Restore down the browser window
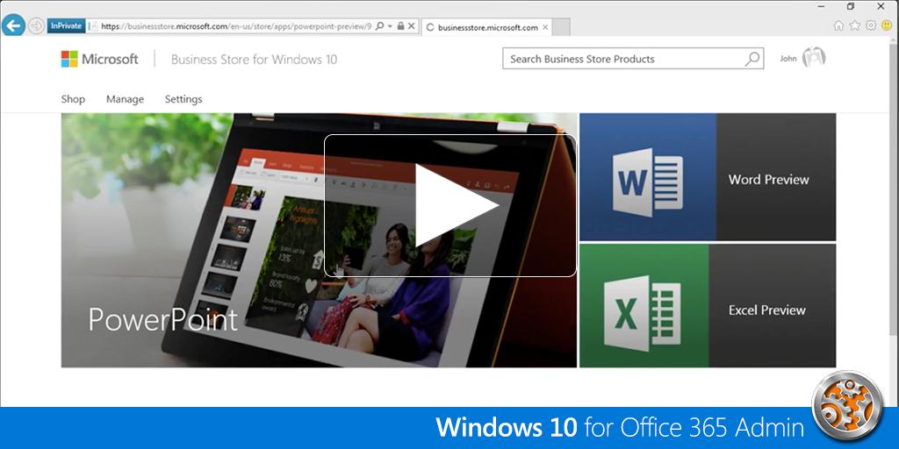The height and width of the screenshot is (449, 899). tap(850, 6)
